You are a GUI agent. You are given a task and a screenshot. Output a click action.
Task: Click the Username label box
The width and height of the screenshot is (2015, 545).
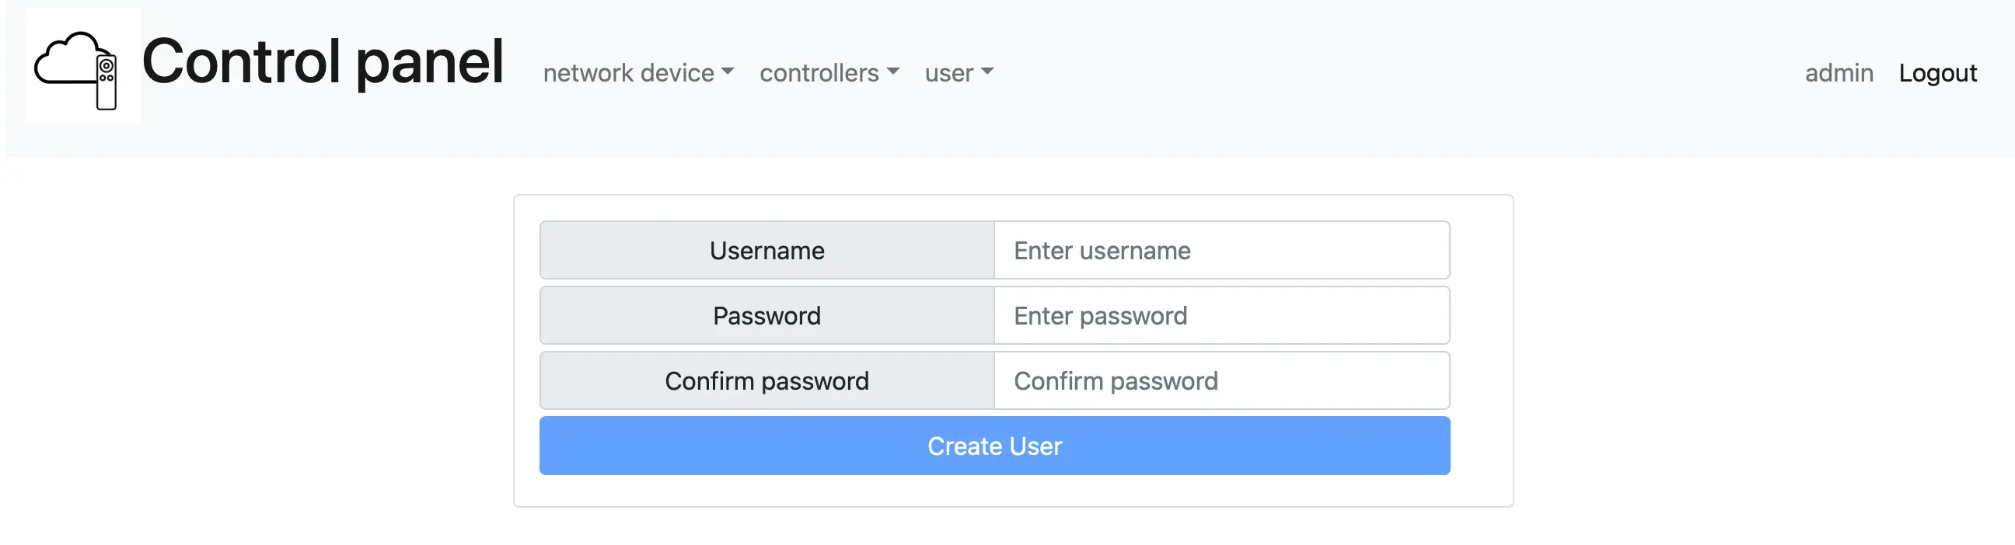pyautogui.click(x=767, y=251)
